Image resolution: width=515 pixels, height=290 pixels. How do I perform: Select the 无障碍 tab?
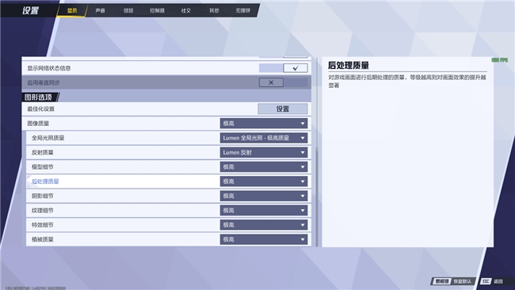click(242, 10)
